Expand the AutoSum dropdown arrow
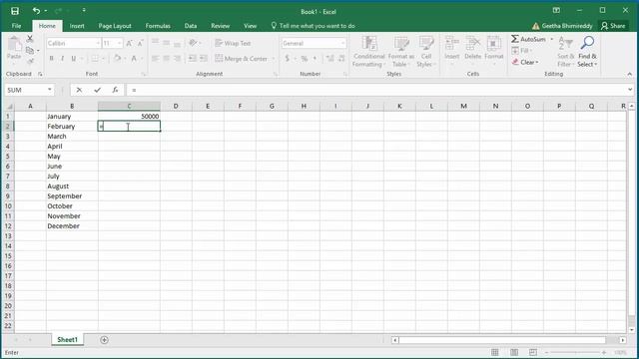 552,39
